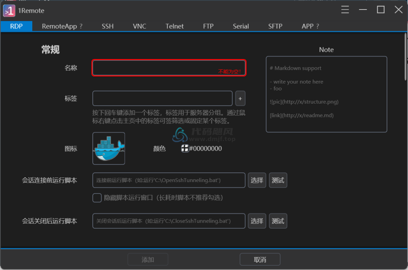
Task: Click 测试 for the after-close script
Action: click(278, 221)
